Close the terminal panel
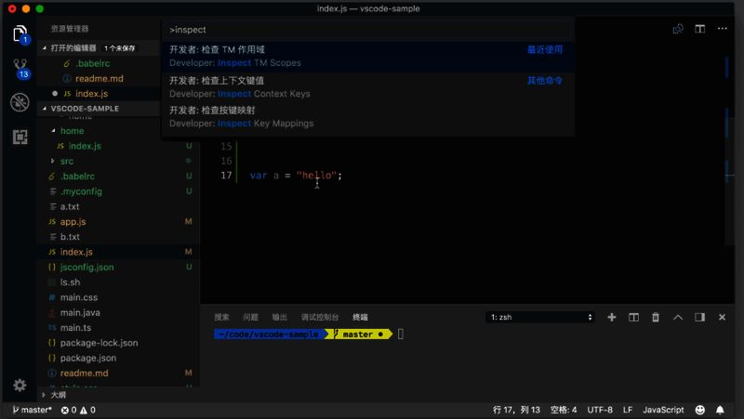Image resolution: width=744 pixels, height=419 pixels. (722, 317)
